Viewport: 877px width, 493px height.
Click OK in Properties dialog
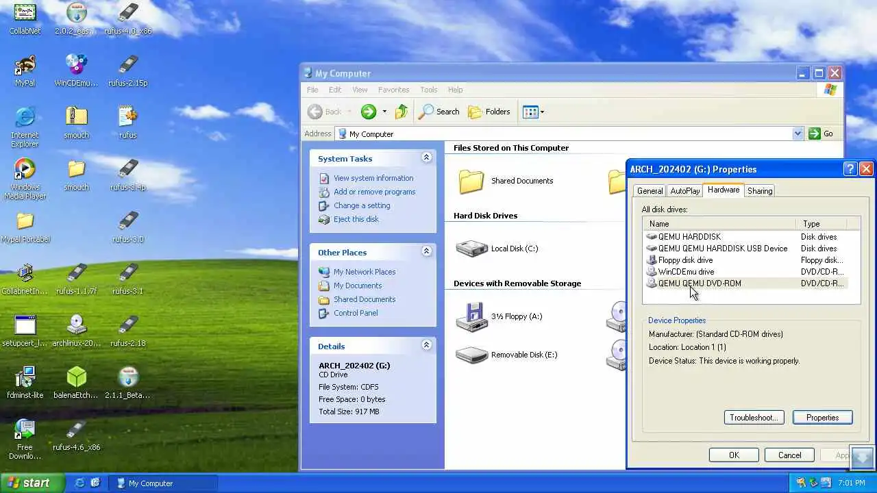coord(734,455)
